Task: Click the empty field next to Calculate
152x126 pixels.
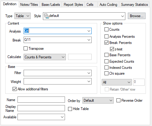Action: tap(80, 57)
